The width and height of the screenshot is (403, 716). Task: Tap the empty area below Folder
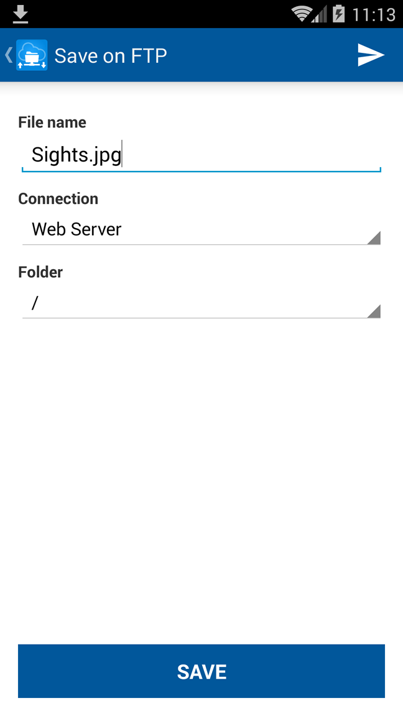click(201, 479)
